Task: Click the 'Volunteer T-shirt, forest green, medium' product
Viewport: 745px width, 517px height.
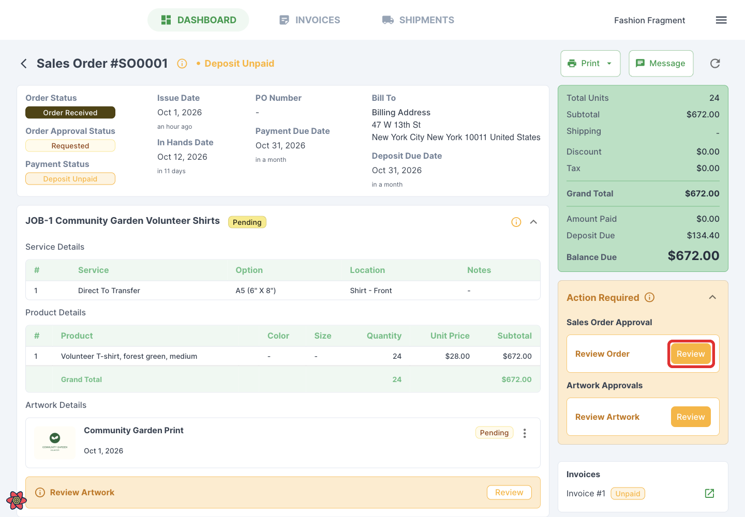Action: coord(129,356)
